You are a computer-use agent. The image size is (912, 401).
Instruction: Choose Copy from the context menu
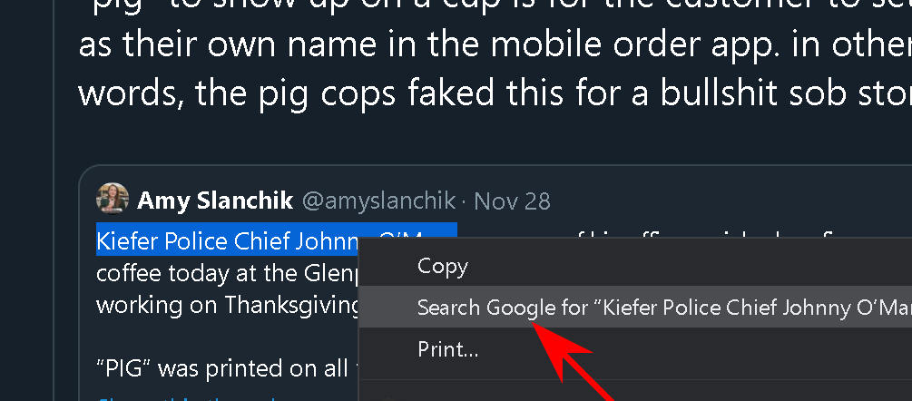tap(442, 266)
